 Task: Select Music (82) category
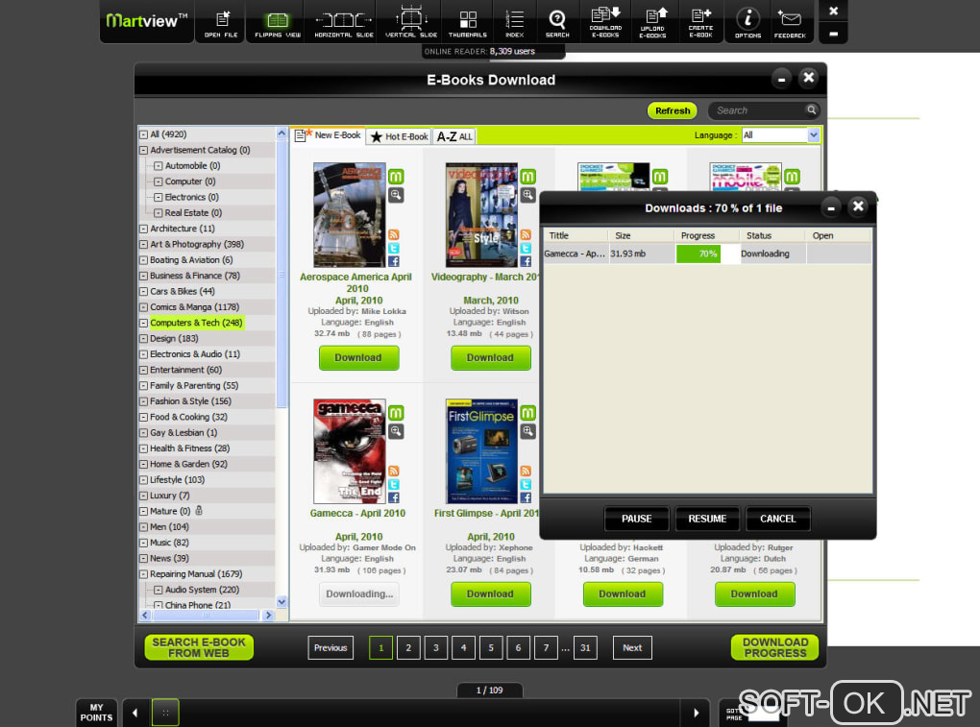[169, 543]
